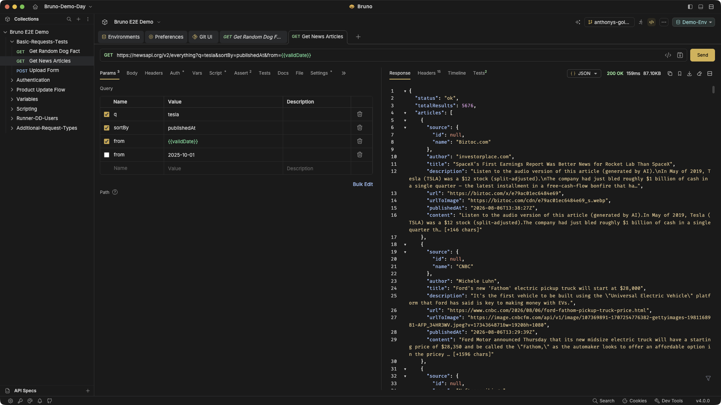
Task: Open the secrets key icon
Action: [20, 401]
